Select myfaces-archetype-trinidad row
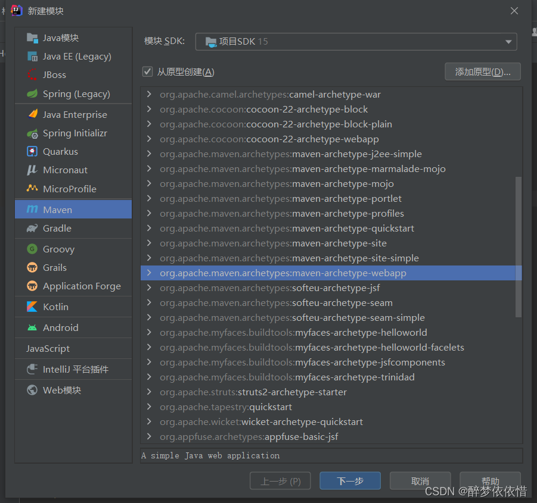This screenshot has width=537, height=503. 331,377
